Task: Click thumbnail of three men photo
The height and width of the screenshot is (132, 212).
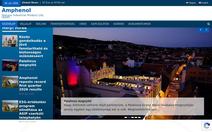Action: point(10,41)
